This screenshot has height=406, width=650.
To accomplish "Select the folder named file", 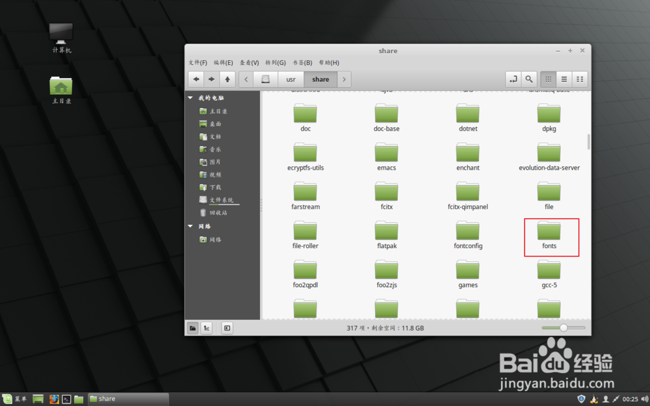I will (549, 196).
